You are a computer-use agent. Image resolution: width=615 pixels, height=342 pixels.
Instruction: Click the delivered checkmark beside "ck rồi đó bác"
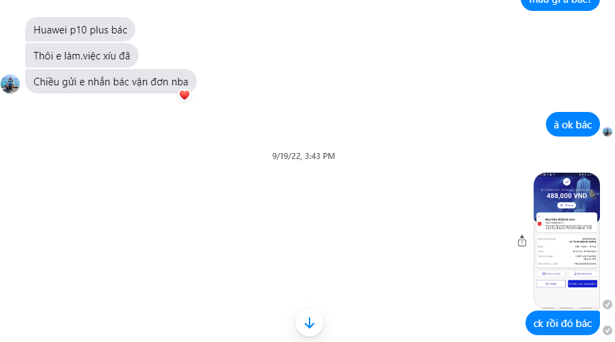click(x=607, y=330)
